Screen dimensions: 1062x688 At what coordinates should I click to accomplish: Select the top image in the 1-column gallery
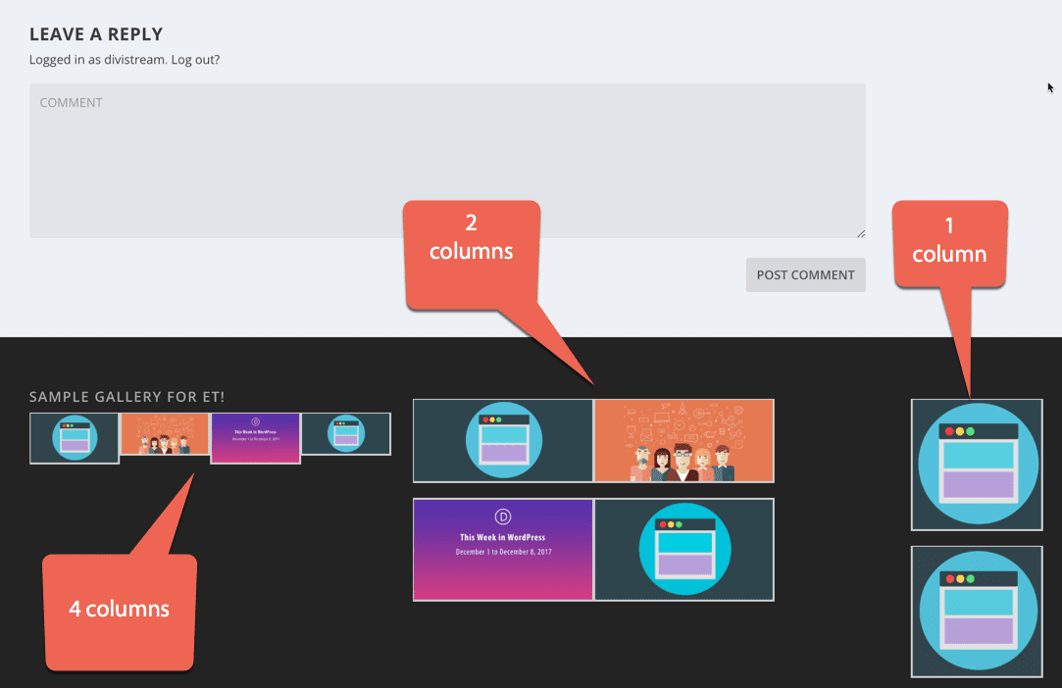tap(977, 465)
